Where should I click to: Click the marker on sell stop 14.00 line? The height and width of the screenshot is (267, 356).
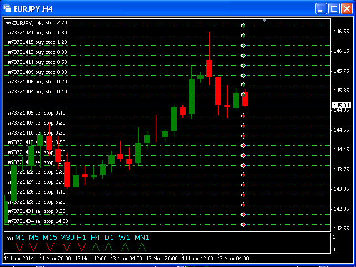[243, 224]
